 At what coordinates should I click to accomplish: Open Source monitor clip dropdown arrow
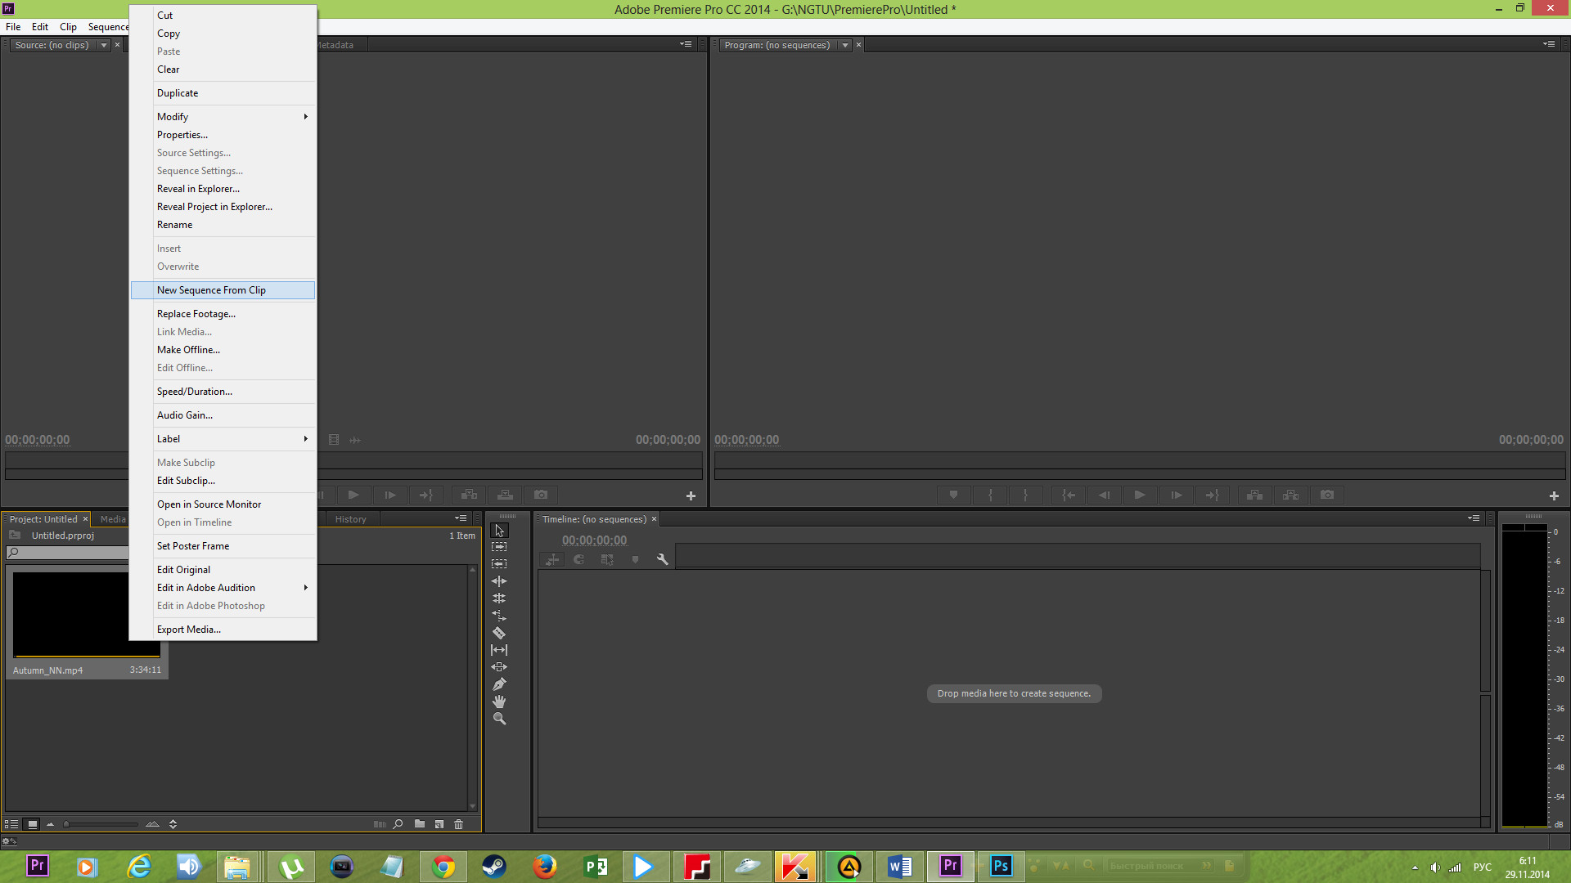[x=104, y=45]
